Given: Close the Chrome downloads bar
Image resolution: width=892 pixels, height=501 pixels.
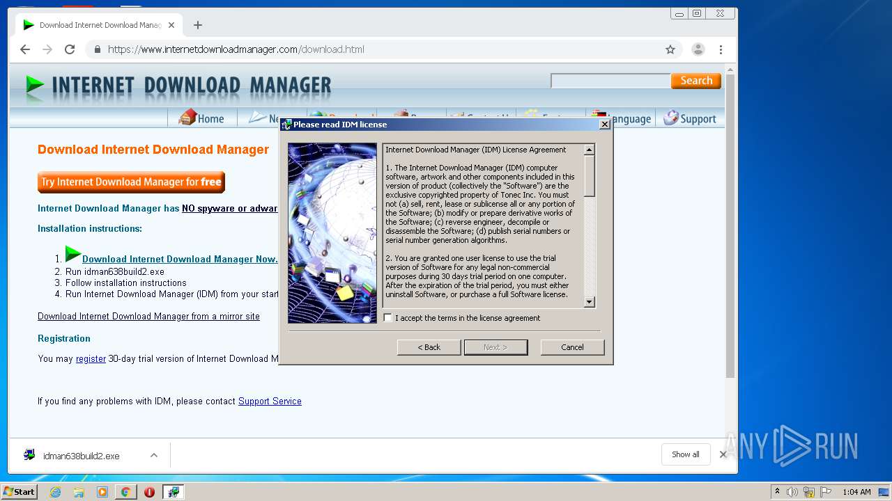Looking at the screenshot, I should click(723, 454).
